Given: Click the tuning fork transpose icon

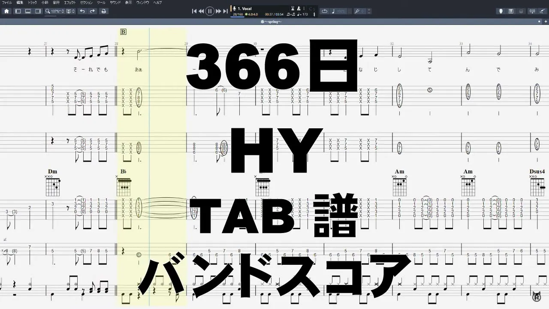Looking at the screenshot, I should (357, 11).
